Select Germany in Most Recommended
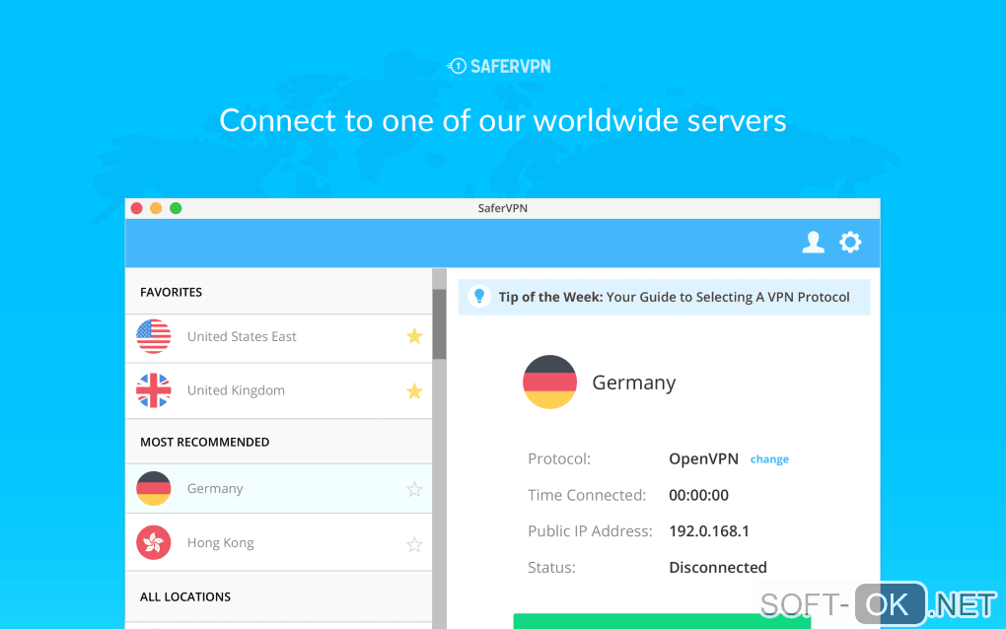This screenshot has width=1006, height=629. 278,489
